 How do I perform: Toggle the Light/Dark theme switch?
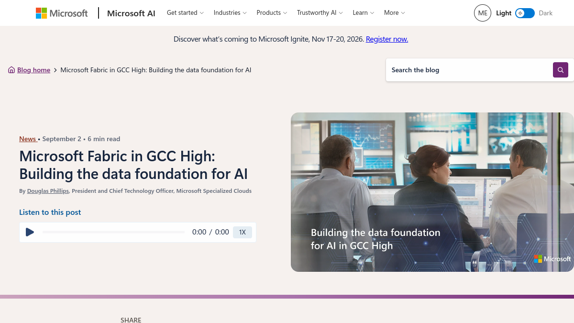point(525,13)
